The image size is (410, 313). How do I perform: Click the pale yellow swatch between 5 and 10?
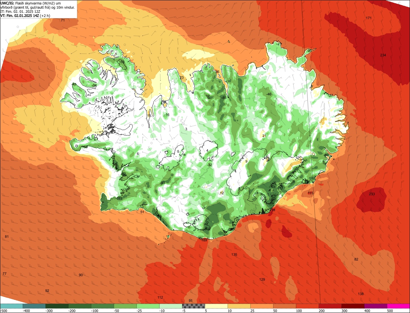pos(217,306)
